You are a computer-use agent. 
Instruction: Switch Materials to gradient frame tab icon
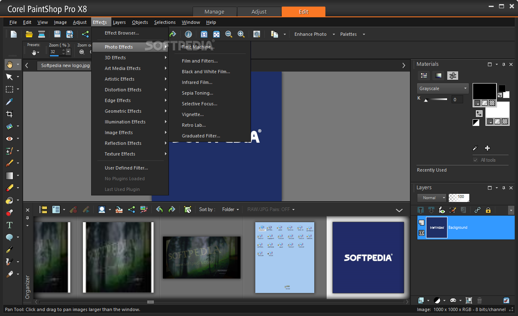[x=438, y=76]
